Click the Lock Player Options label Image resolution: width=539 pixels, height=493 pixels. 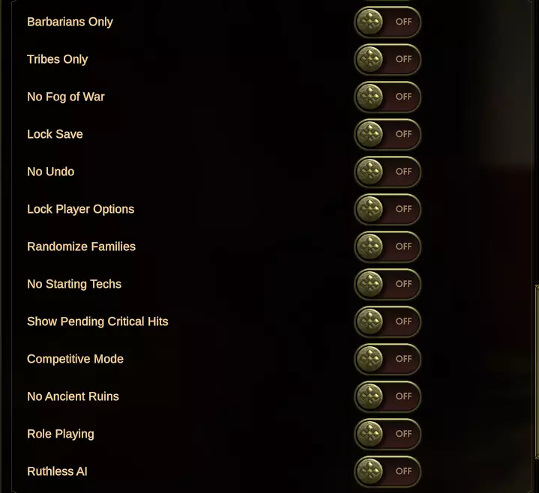pyautogui.click(x=80, y=209)
